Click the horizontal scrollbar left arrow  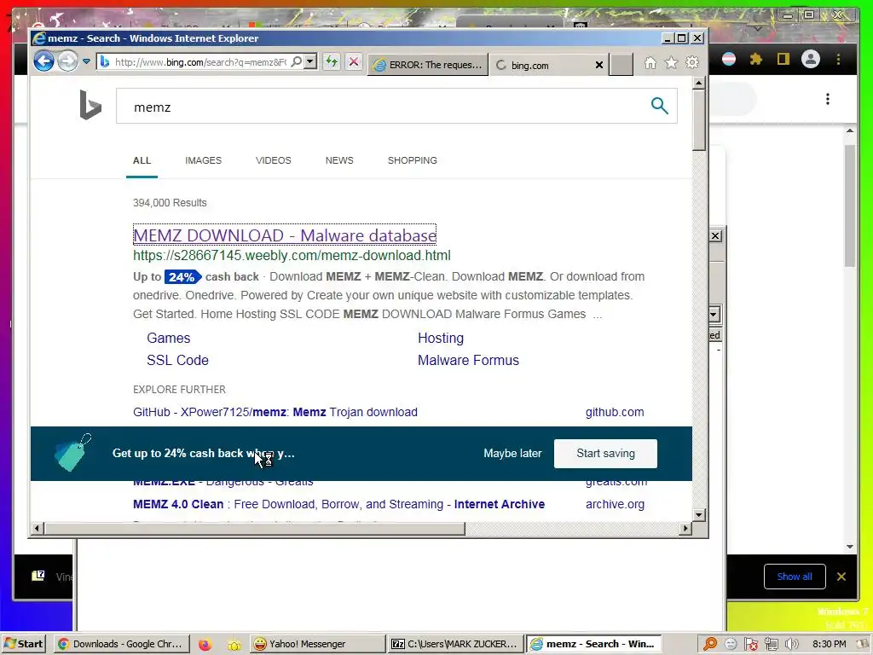(37, 528)
